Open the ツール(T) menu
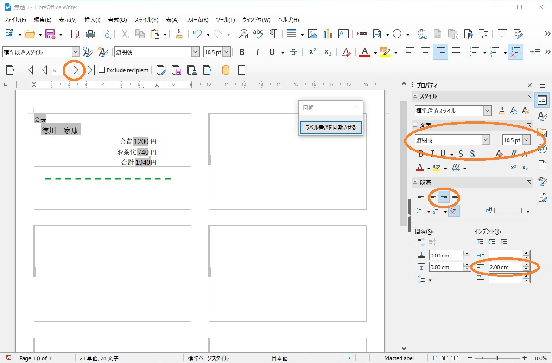Image resolution: width=552 pixels, height=363 pixels. (x=225, y=20)
